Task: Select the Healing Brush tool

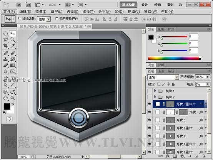Action: point(6,53)
